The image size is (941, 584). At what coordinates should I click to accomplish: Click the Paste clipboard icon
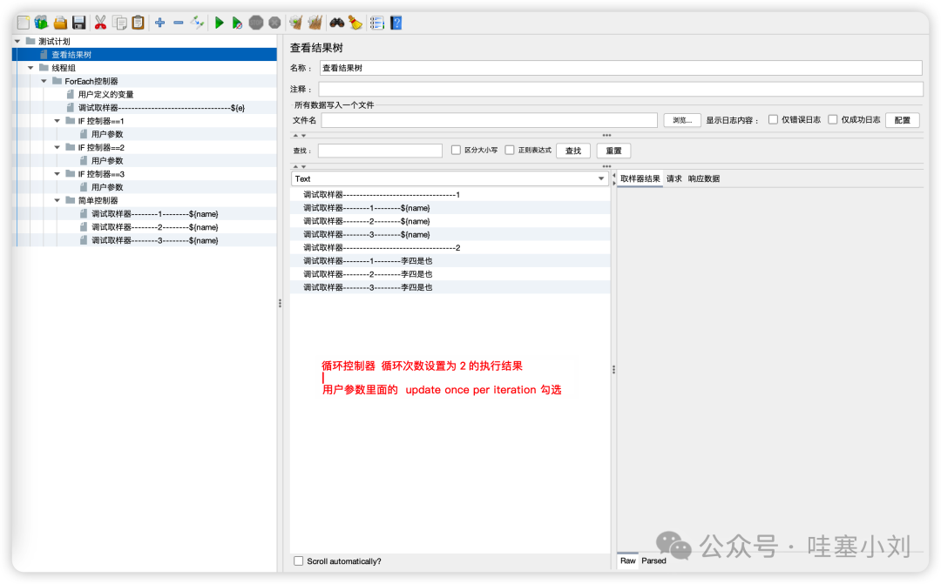pos(138,23)
